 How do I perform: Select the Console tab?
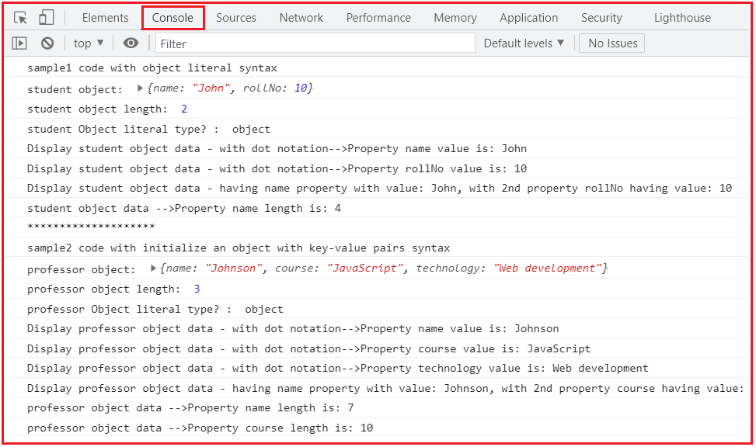pyautogui.click(x=172, y=17)
